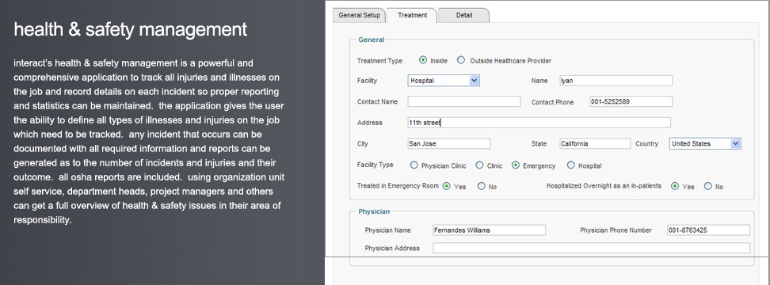Choose Outside Healthcare Provider radio
The height and width of the screenshot is (285, 770).
pos(460,60)
